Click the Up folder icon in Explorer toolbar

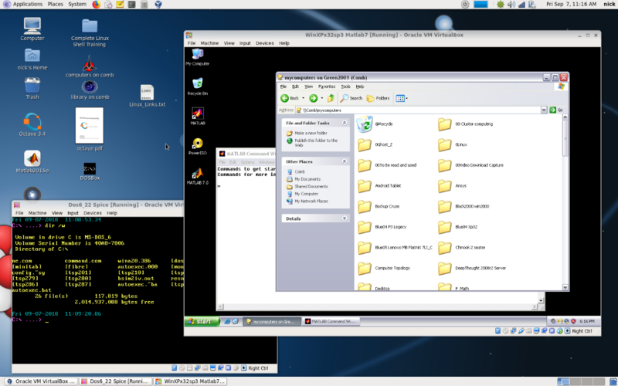tap(331, 98)
